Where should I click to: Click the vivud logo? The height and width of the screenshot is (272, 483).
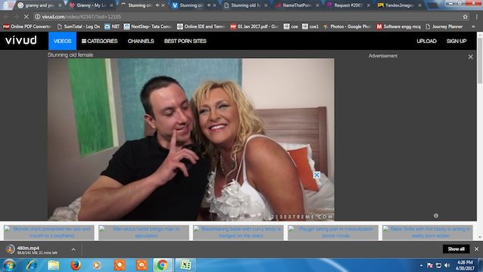21,40
